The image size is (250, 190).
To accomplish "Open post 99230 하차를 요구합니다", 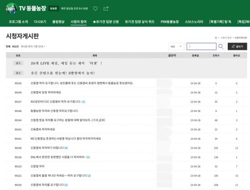I will pyautogui.click(x=47, y=185).
